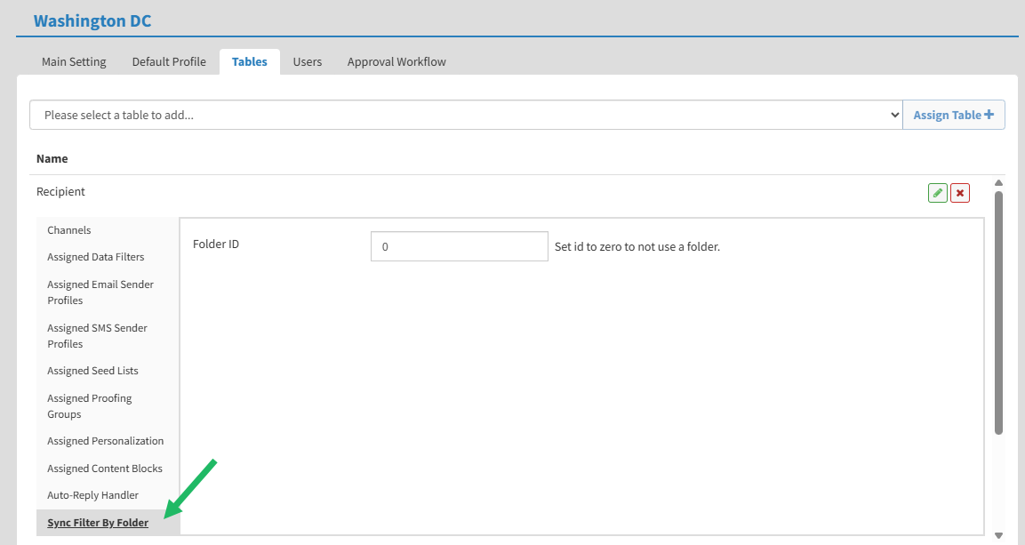
Task: Open Assigned Seed Lists section
Action: tap(93, 371)
